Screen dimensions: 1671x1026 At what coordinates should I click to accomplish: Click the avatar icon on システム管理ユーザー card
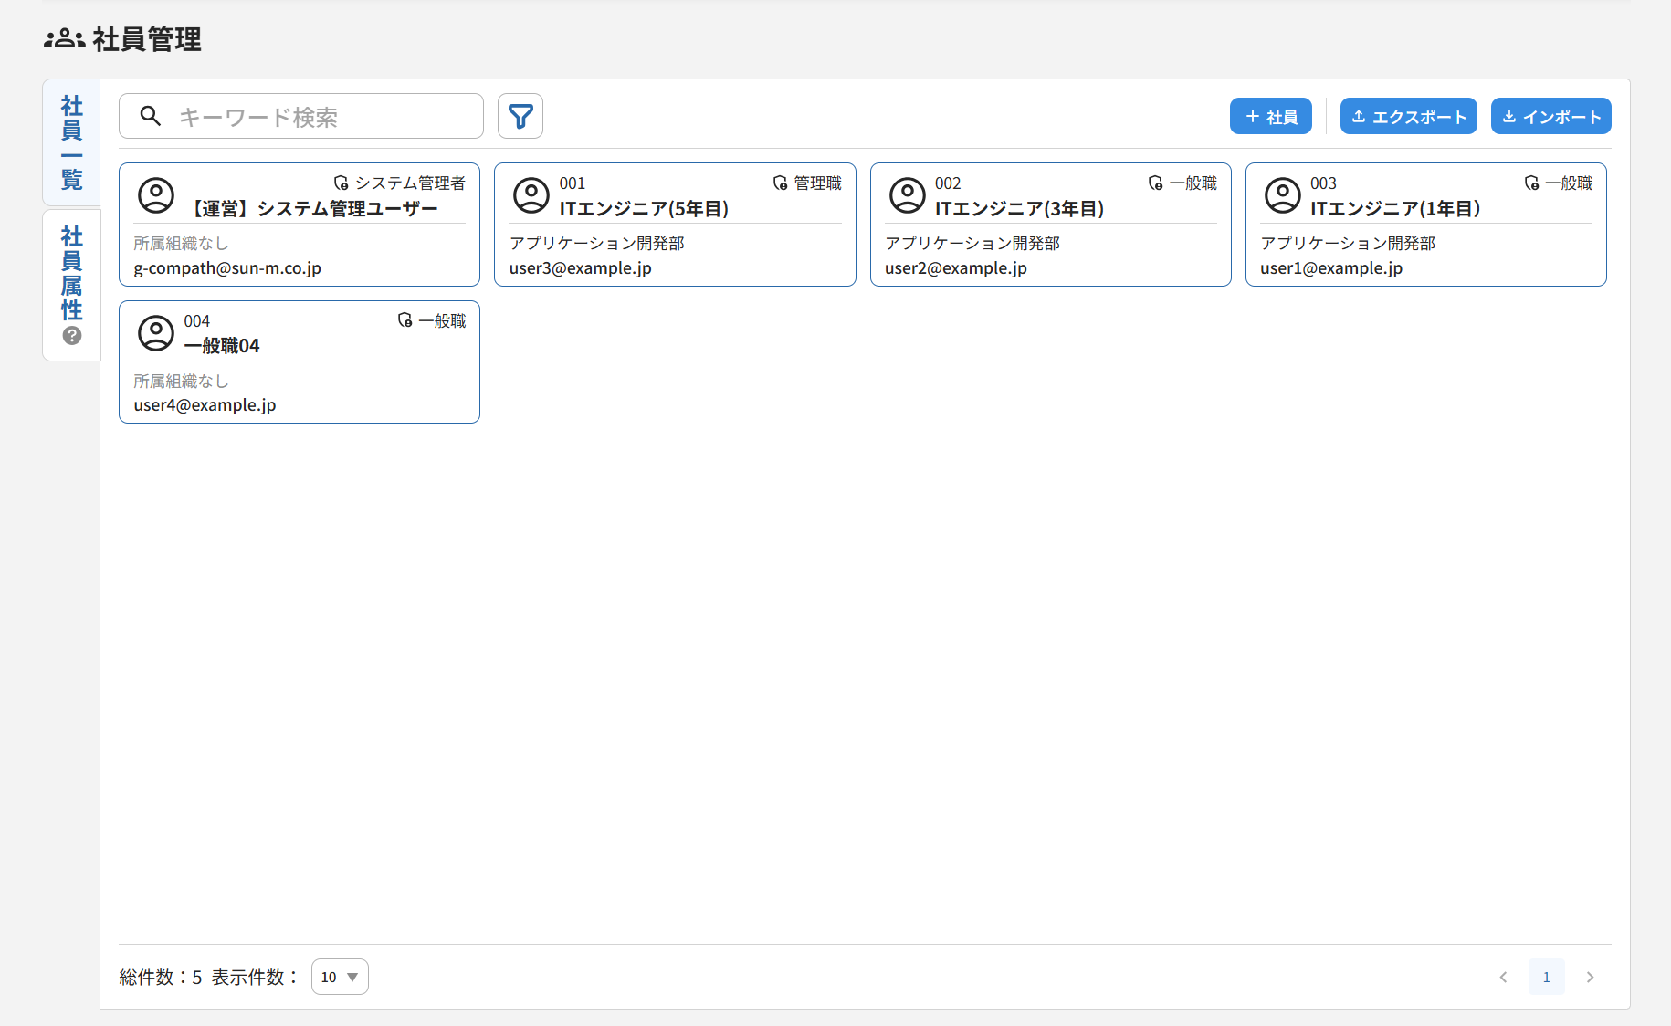(156, 195)
